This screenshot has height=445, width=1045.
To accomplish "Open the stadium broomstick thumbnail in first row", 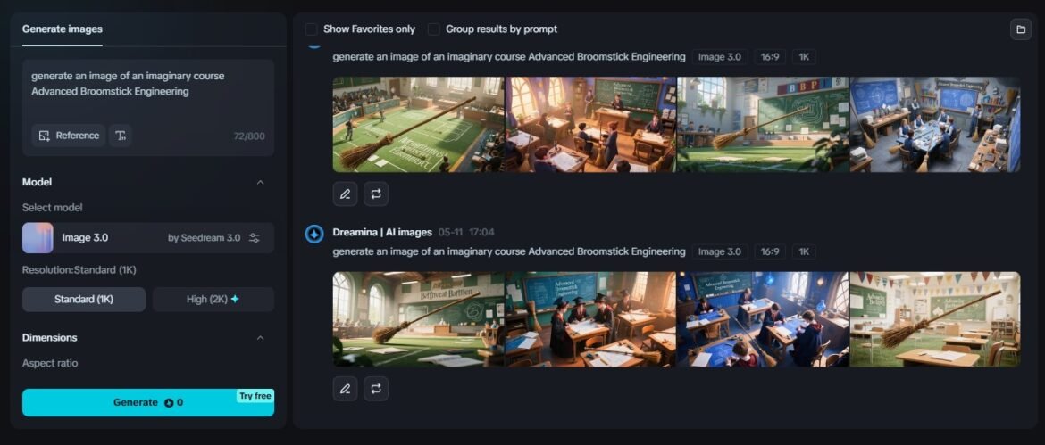I will pyautogui.click(x=418, y=124).
